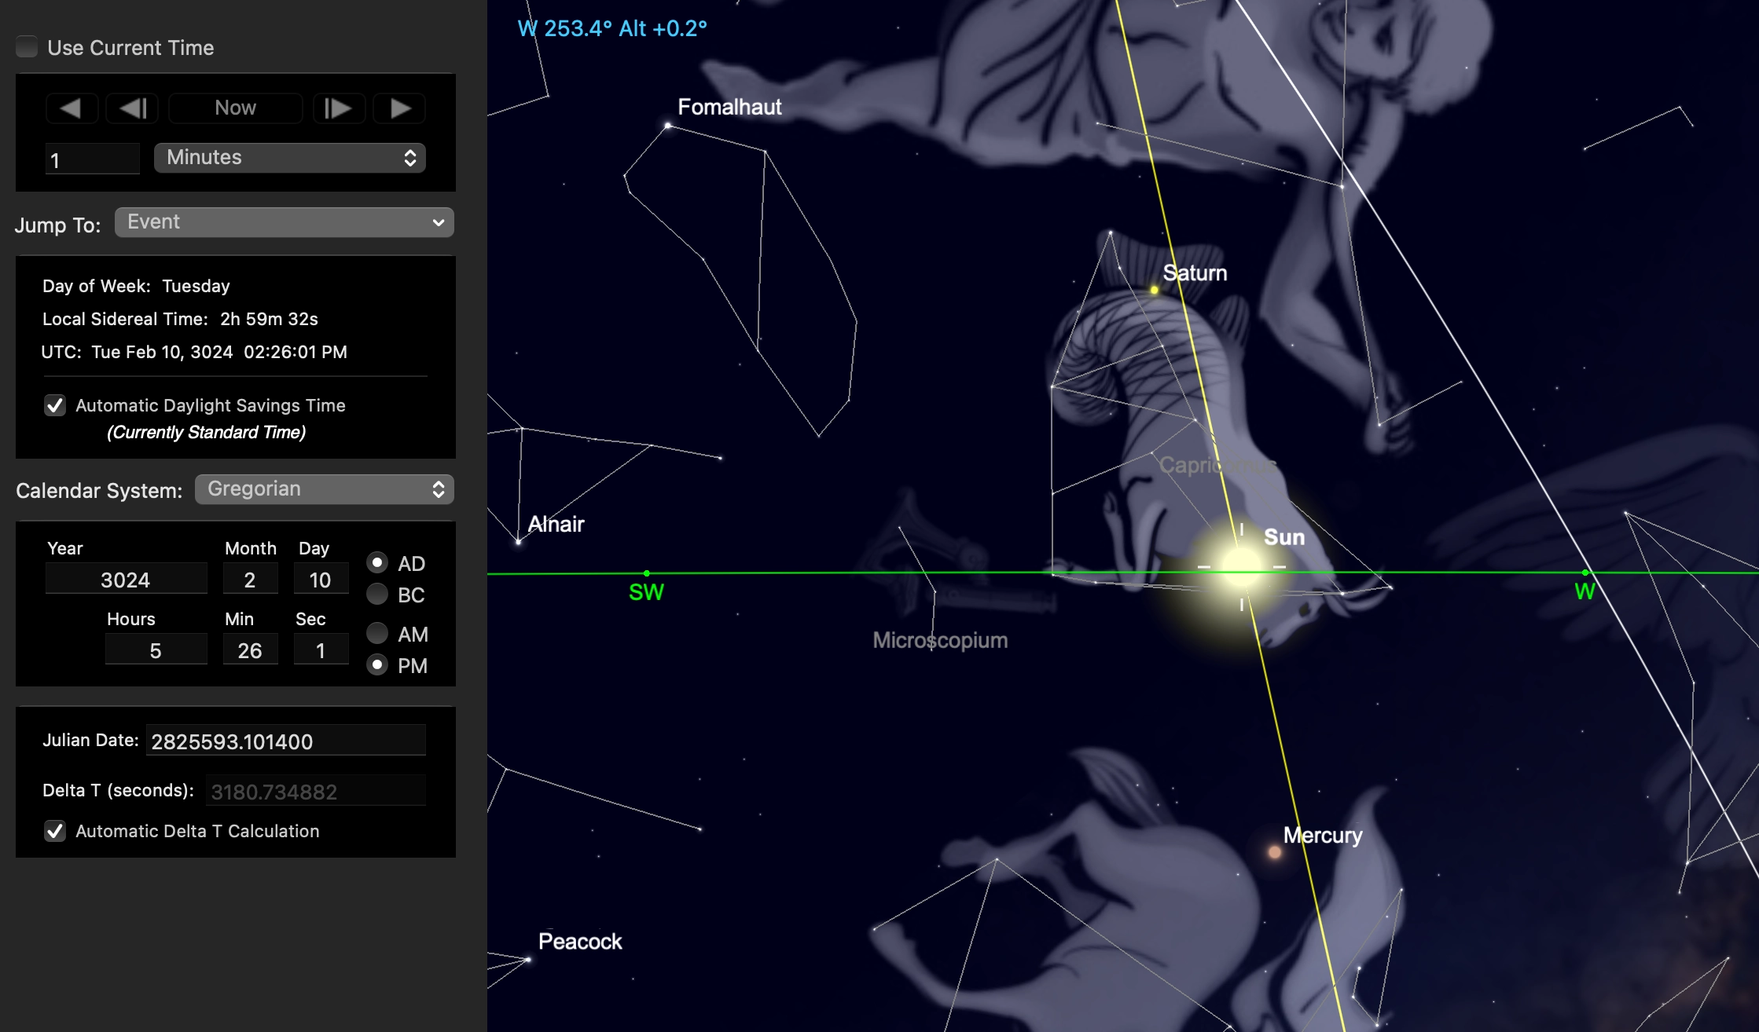Image resolution: width=1759 pixels, height=1032 pixels.
Task: Select planet Saturn in the sky
Action: coord(1154,290)
